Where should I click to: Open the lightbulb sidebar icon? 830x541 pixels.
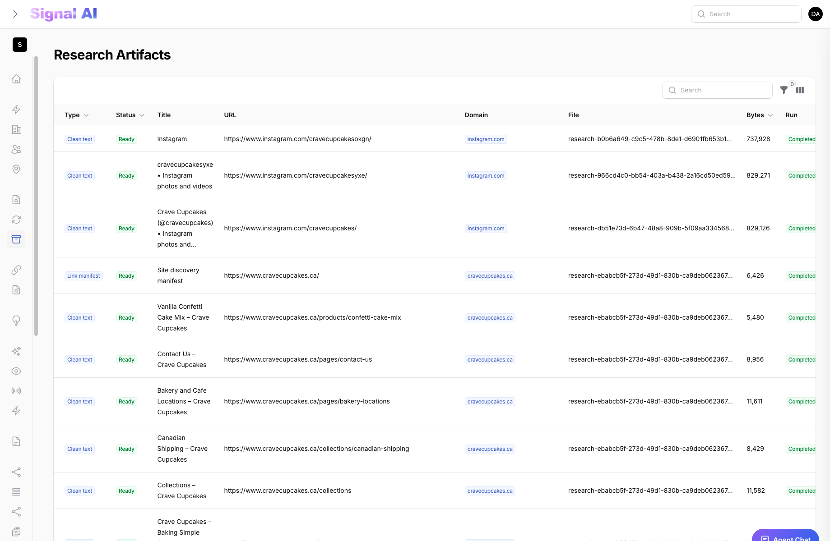(x=16, y=321)
